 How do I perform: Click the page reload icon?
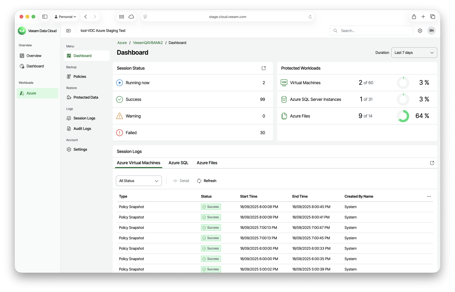click(x=310, y=17)
